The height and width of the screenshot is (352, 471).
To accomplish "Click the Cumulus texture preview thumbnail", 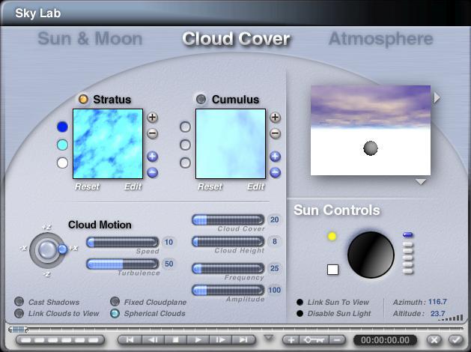I will (x=231, y=144).
